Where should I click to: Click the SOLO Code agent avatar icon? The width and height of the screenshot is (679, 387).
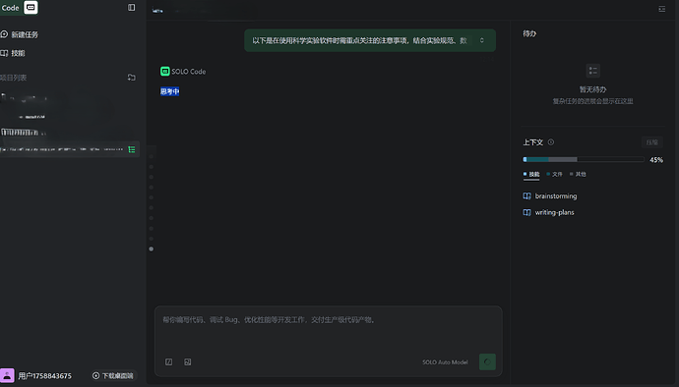point(165,72)
